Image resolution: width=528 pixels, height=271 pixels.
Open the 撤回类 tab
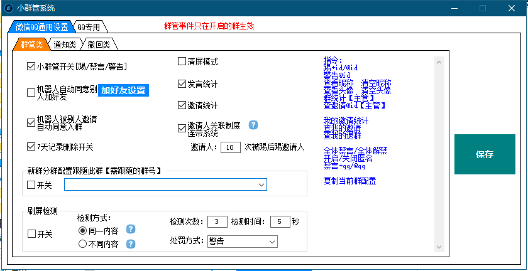coord(99,45)
